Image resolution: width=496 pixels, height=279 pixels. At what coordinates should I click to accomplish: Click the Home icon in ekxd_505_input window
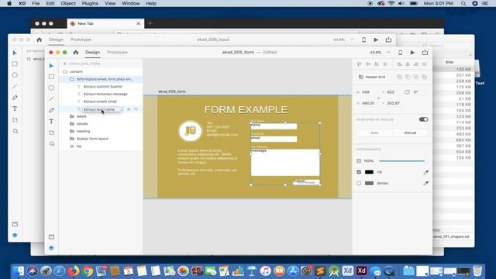click(x=40, y=40)
